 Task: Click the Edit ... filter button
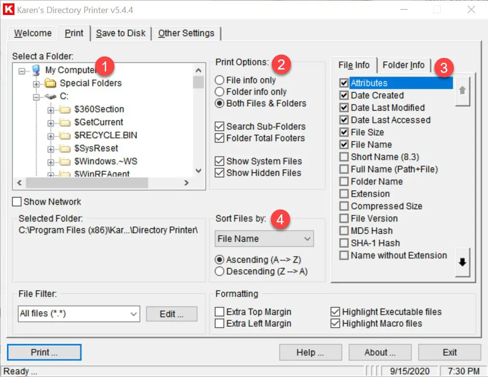[171, 314]
